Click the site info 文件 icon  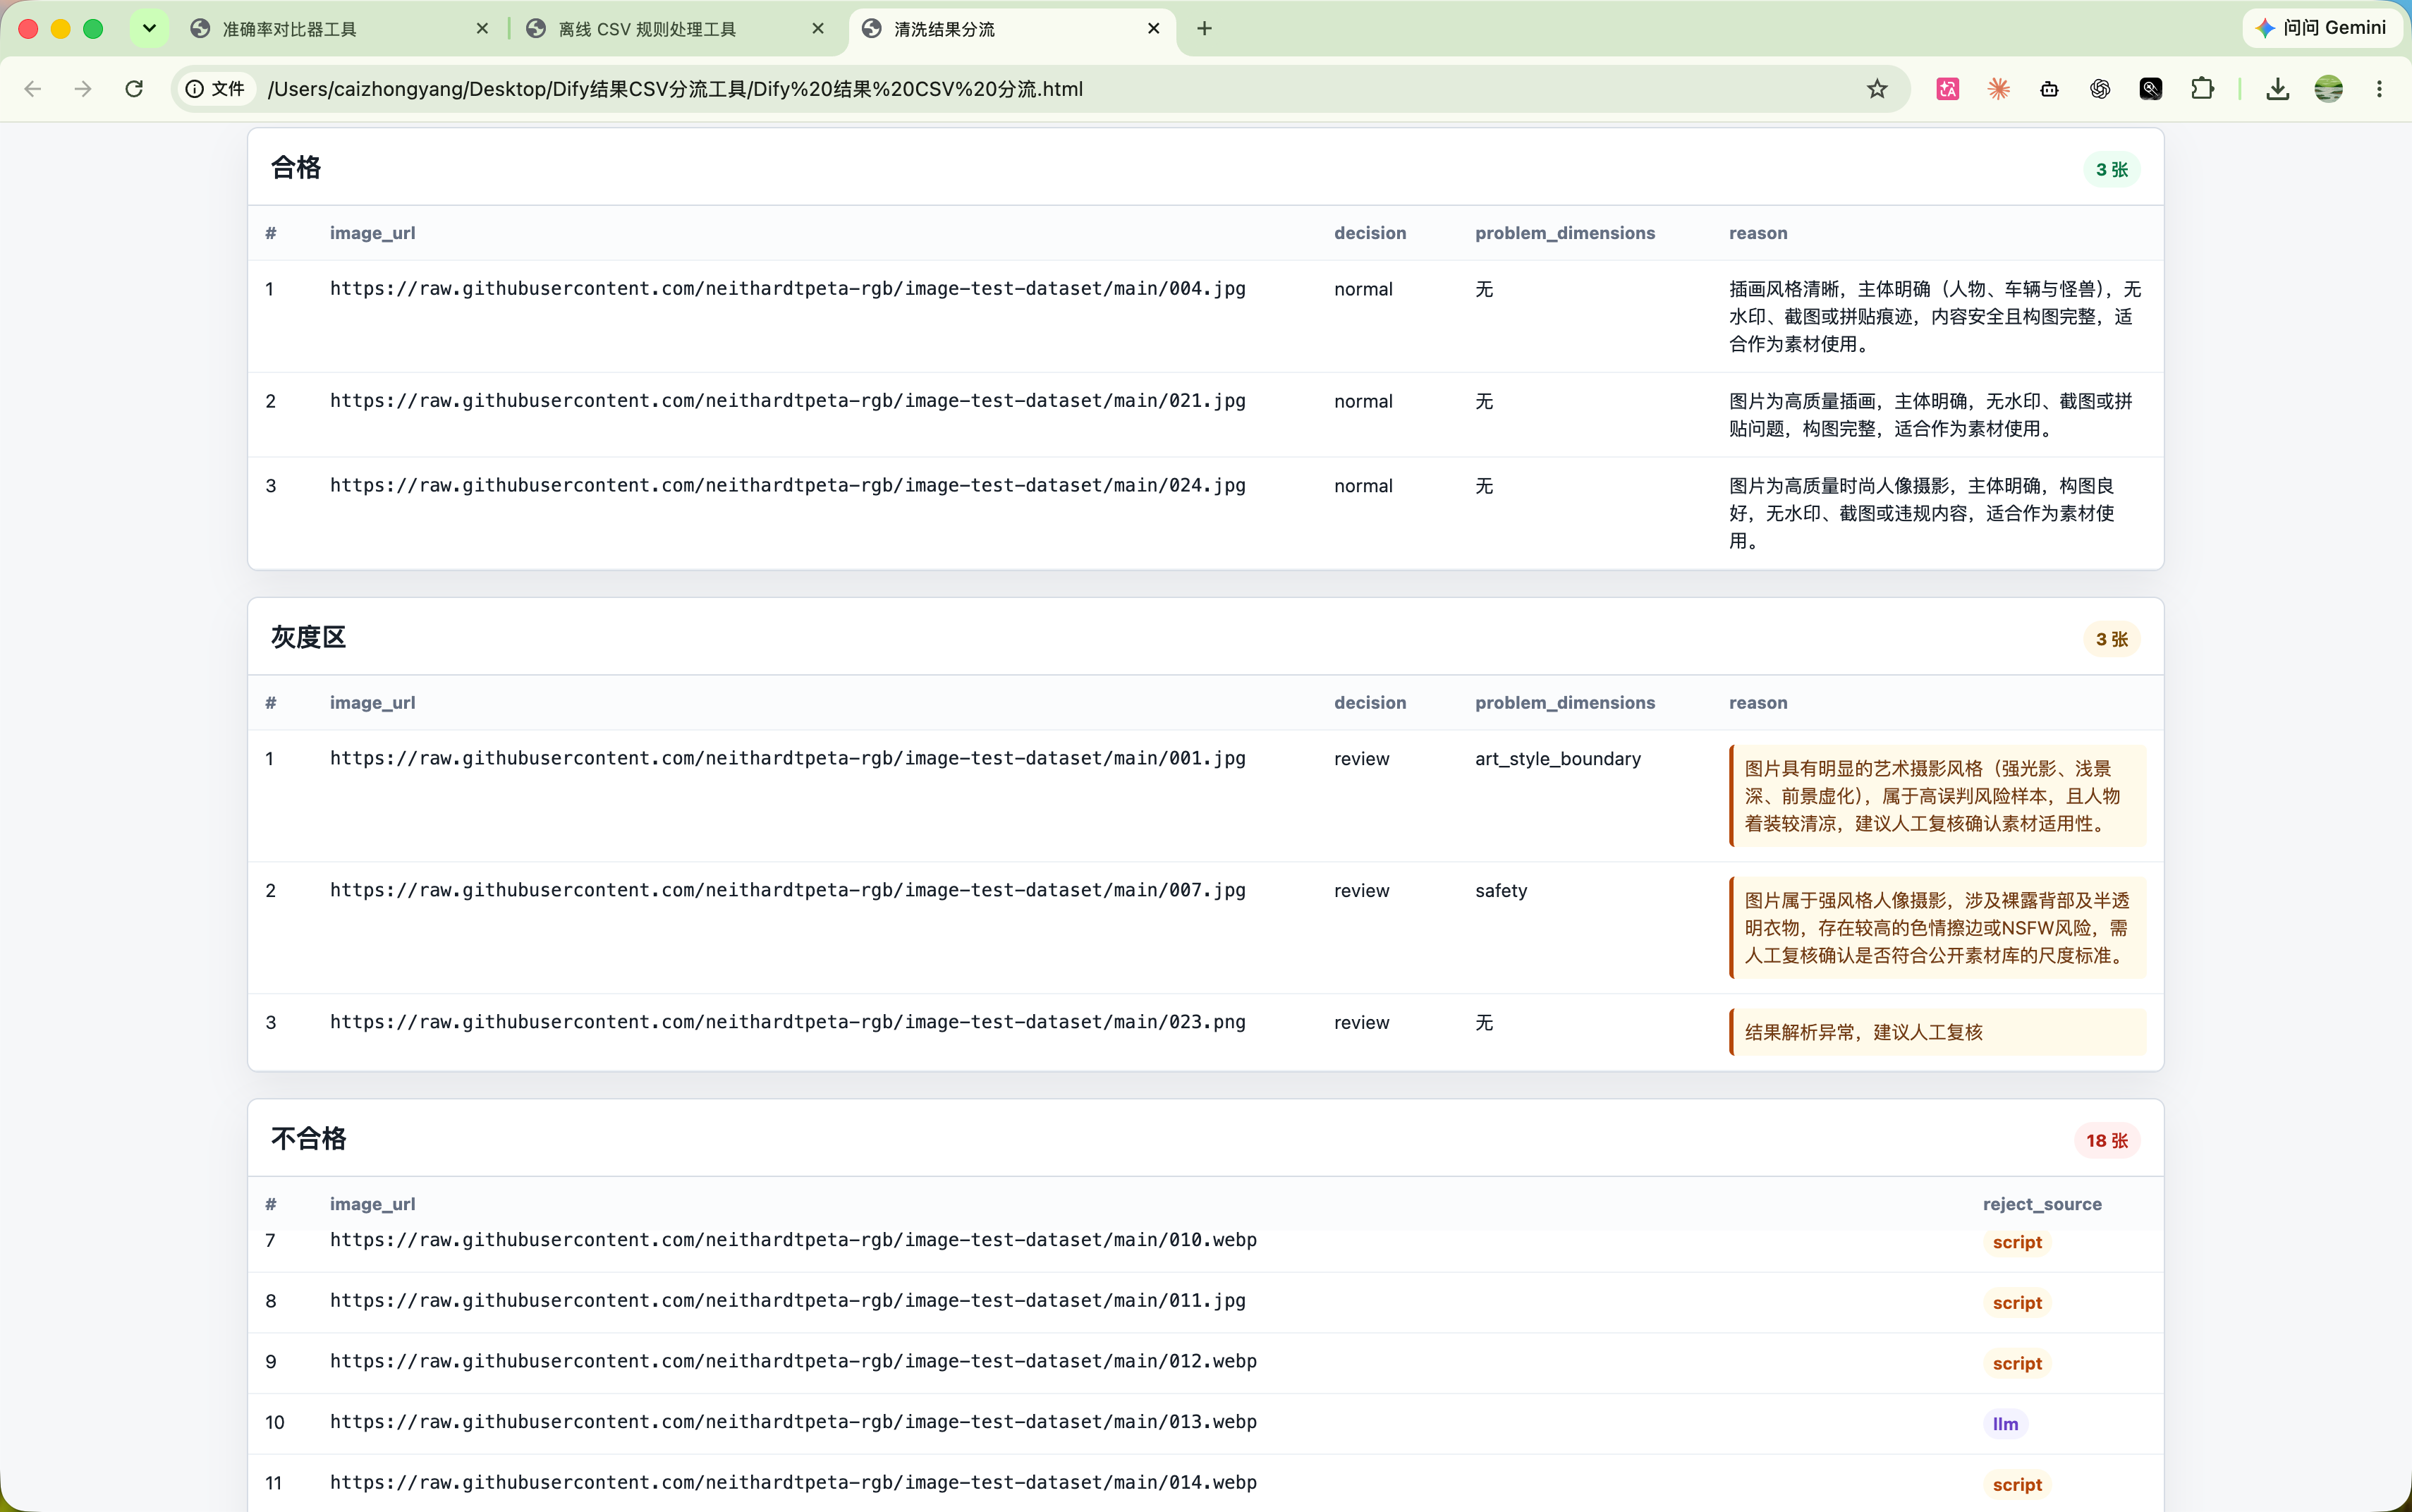click(x=216, y=89)
